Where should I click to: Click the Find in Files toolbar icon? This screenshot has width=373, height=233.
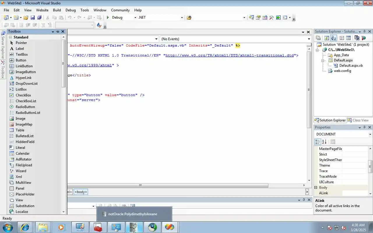pyautogui.click(x=189, y=17)
